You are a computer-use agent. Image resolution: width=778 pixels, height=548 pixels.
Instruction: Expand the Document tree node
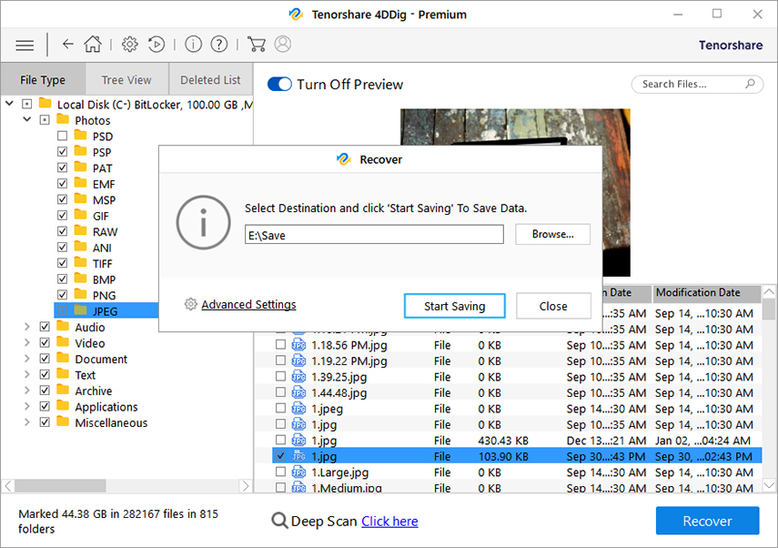(x=27, y=359)
